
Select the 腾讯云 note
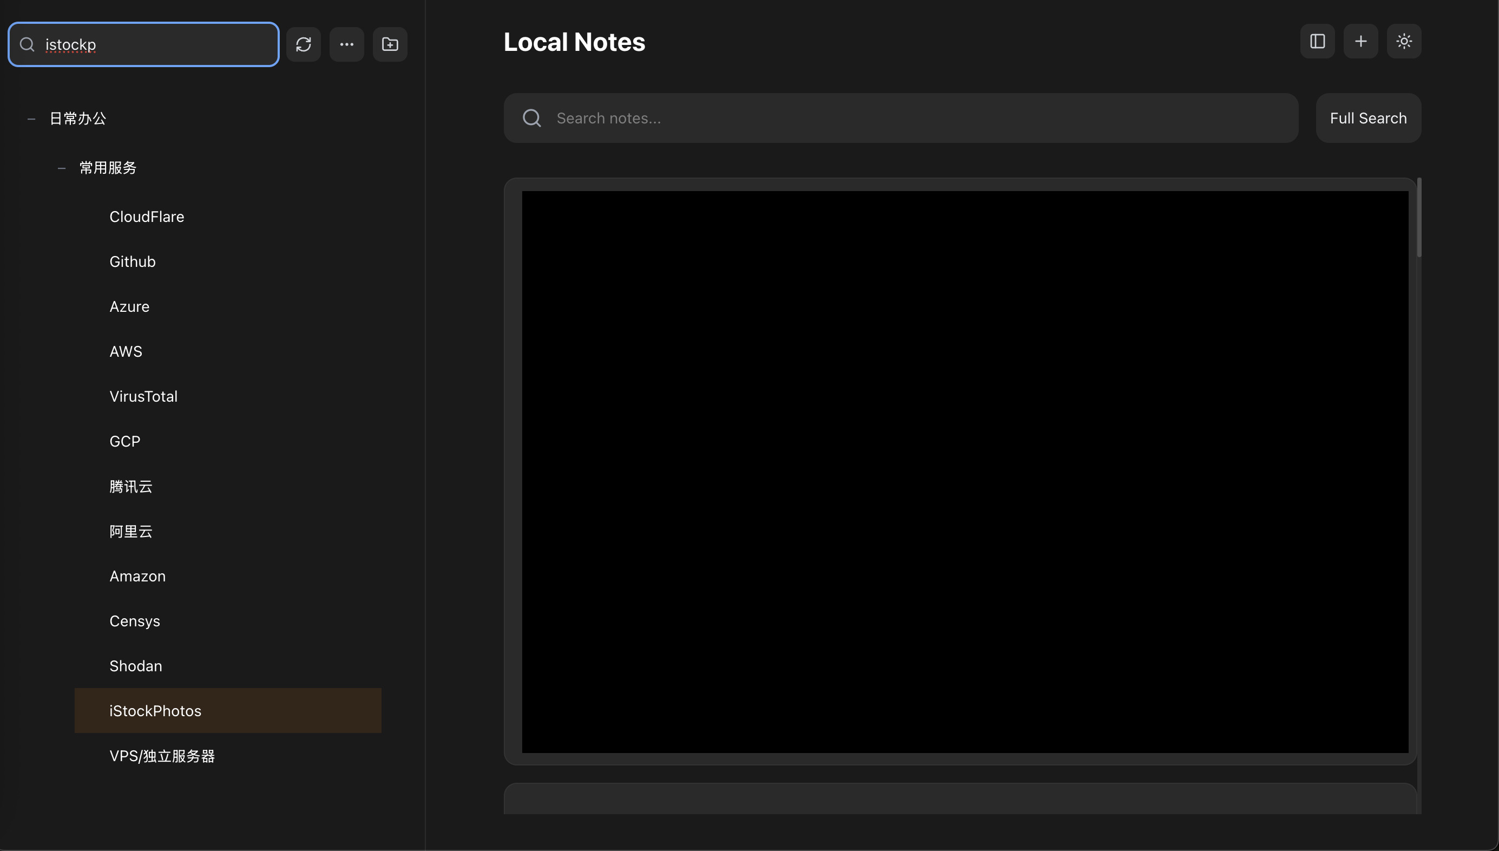point(131,486)
